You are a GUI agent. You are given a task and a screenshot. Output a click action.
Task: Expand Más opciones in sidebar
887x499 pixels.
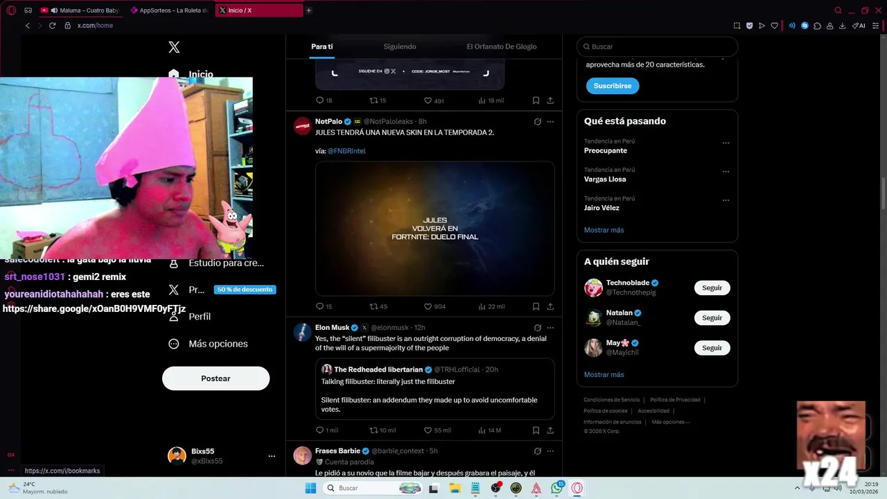tap(208, 344)
